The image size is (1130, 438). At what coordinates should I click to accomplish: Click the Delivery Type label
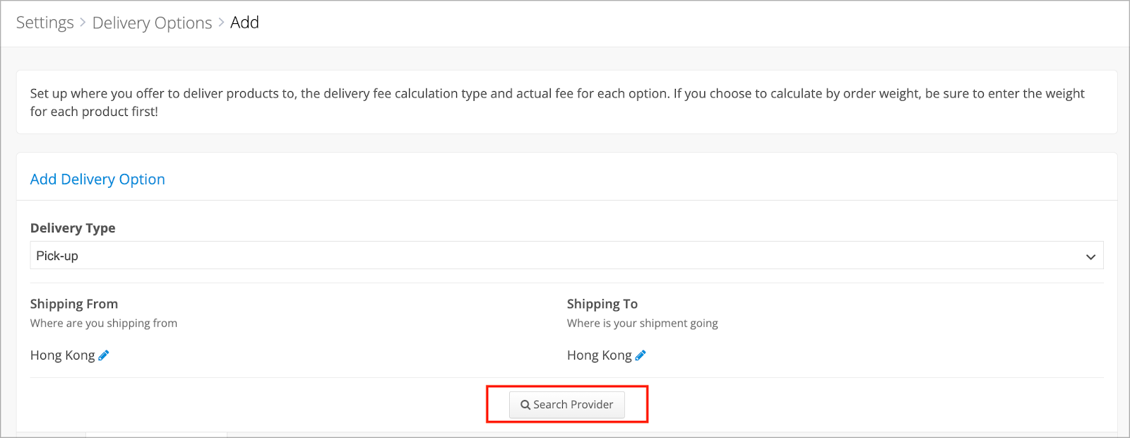click(x=73, y=228)
